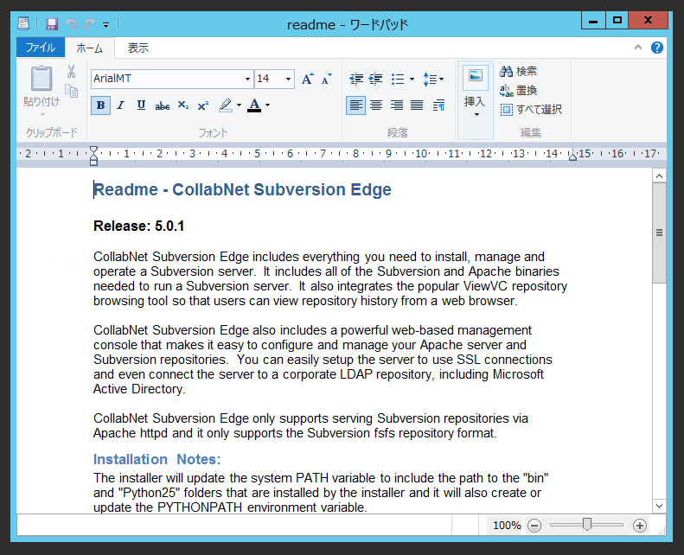The width and height of the screenshot is (684, 555).
Task: Click the Installation Notes: heading
Action: pyautogui.click(x=157, y=459)
